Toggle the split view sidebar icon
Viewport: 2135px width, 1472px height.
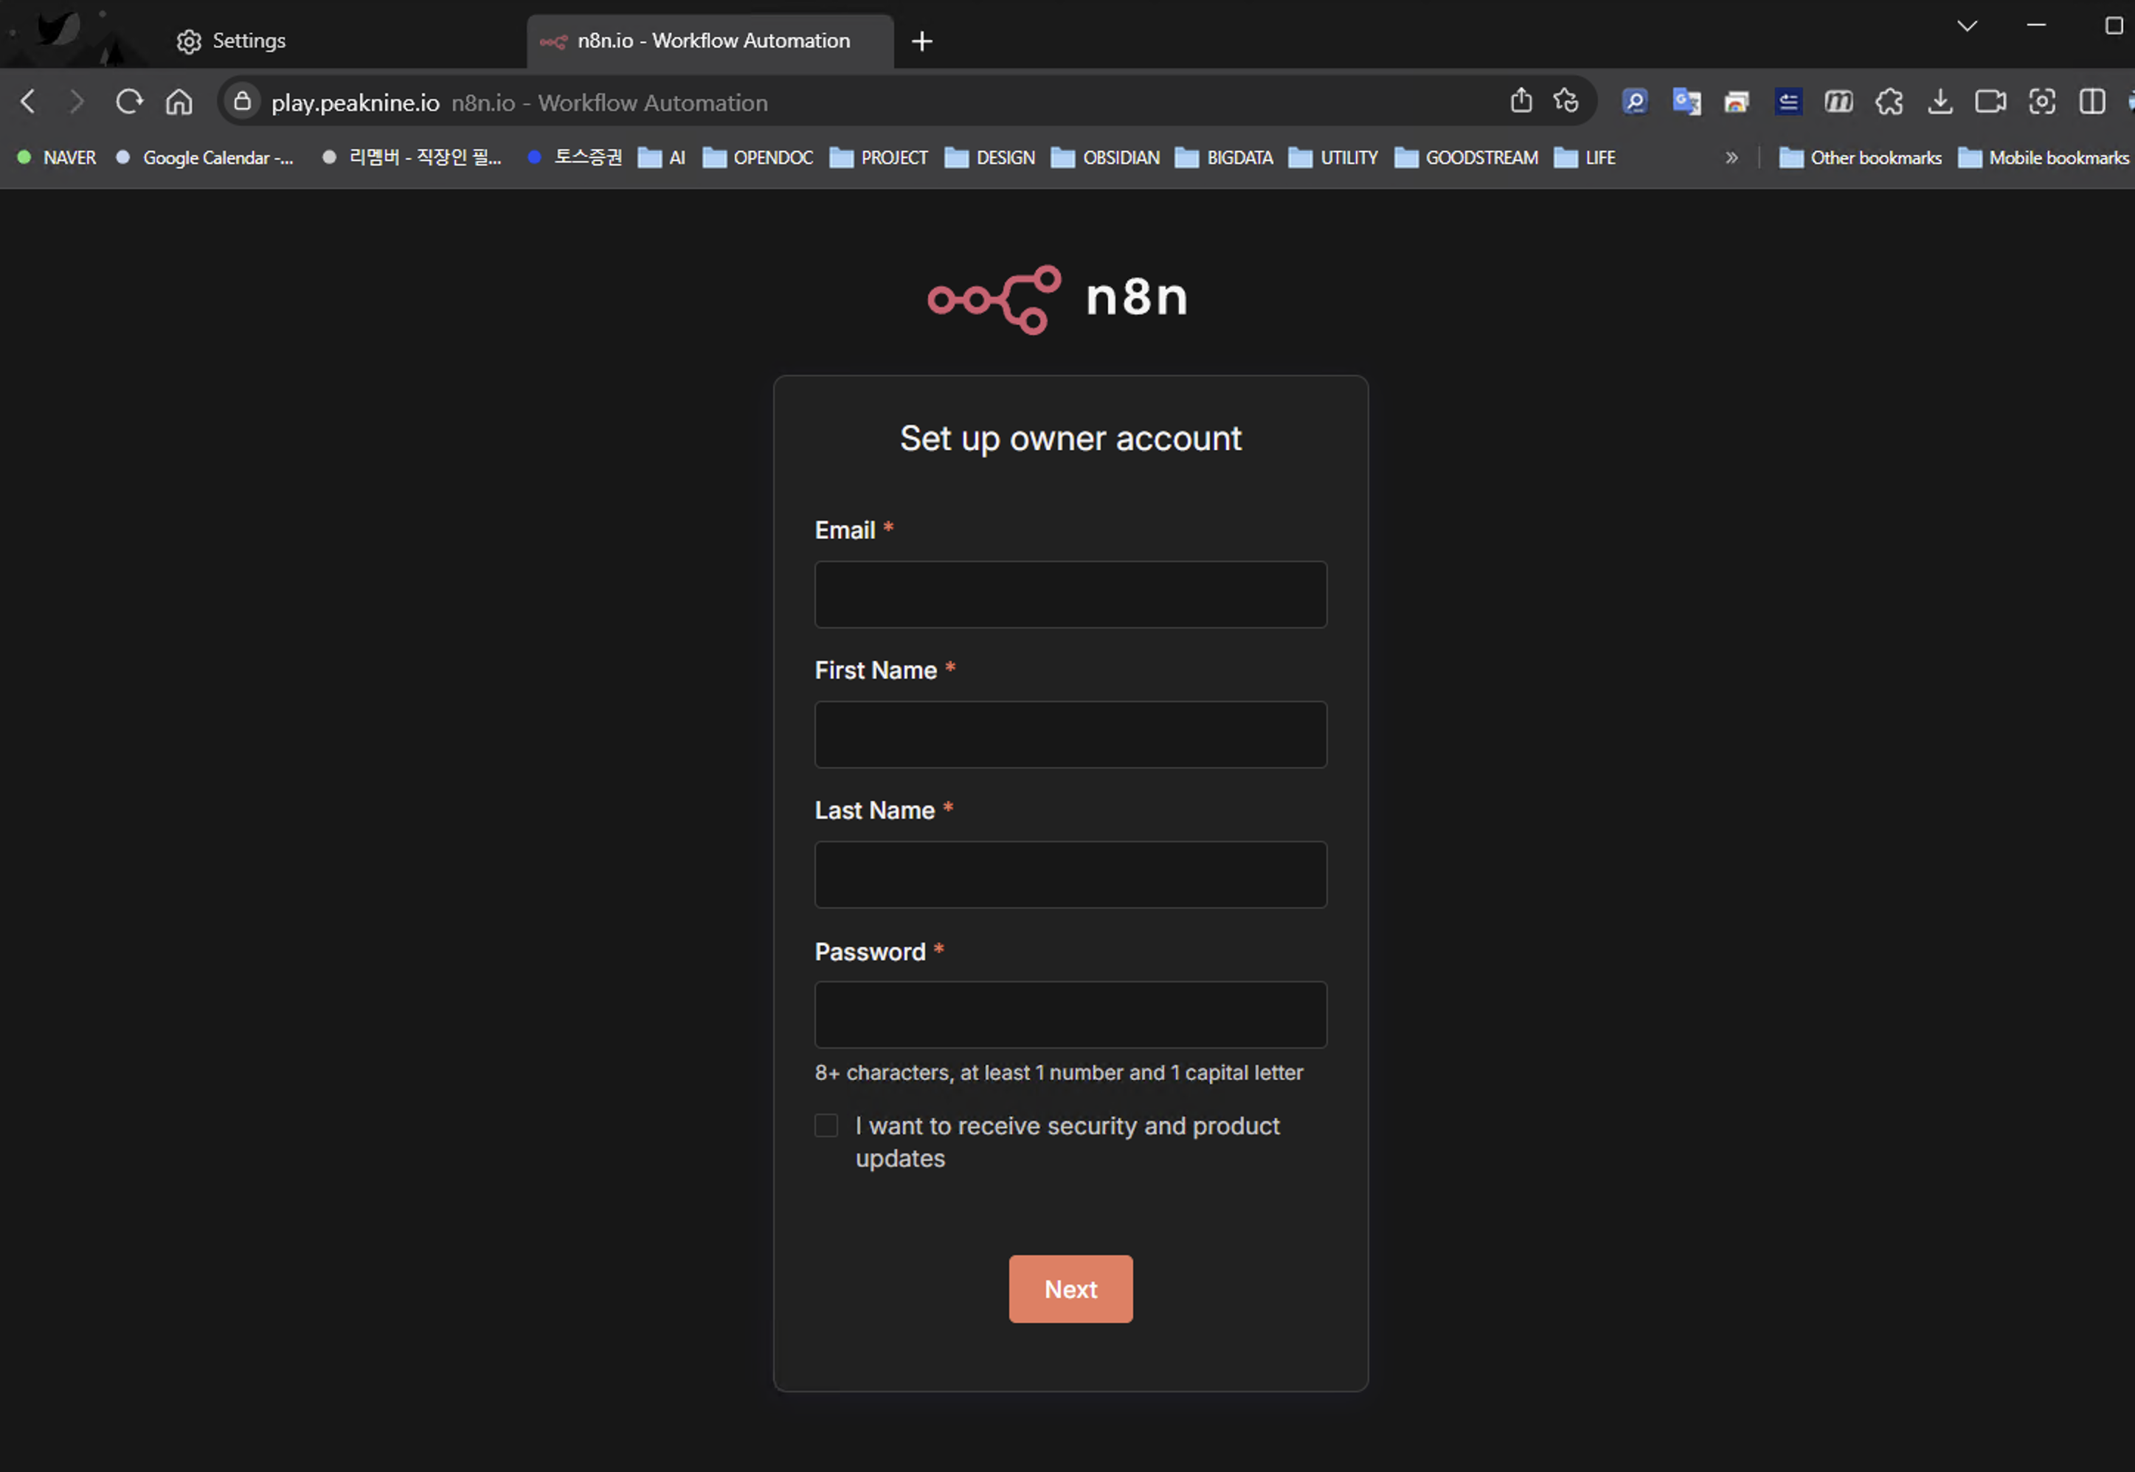coord(2091,102)
